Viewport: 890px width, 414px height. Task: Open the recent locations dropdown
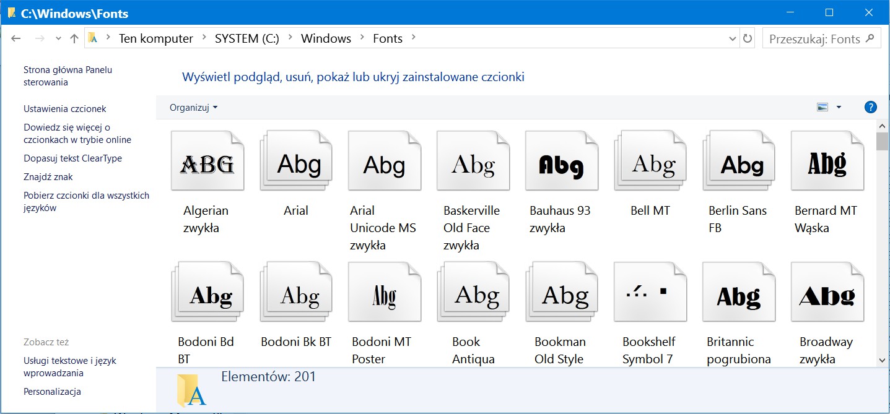(58, 38)
